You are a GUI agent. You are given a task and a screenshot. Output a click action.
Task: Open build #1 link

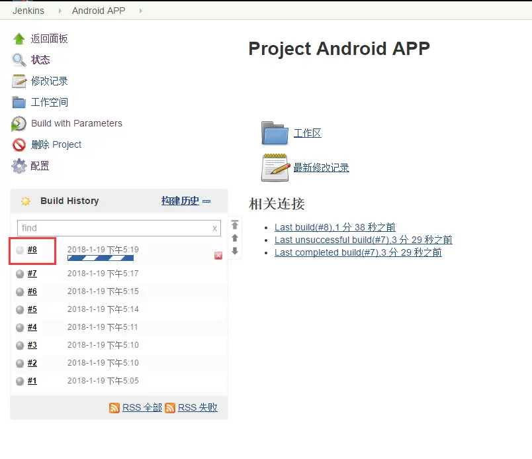(32, 381)
